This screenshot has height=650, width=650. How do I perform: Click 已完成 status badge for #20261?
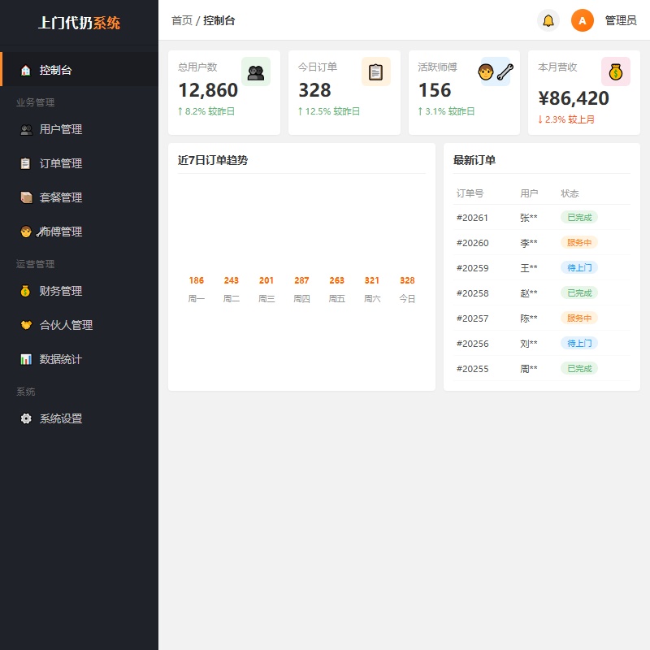(579, 217)
